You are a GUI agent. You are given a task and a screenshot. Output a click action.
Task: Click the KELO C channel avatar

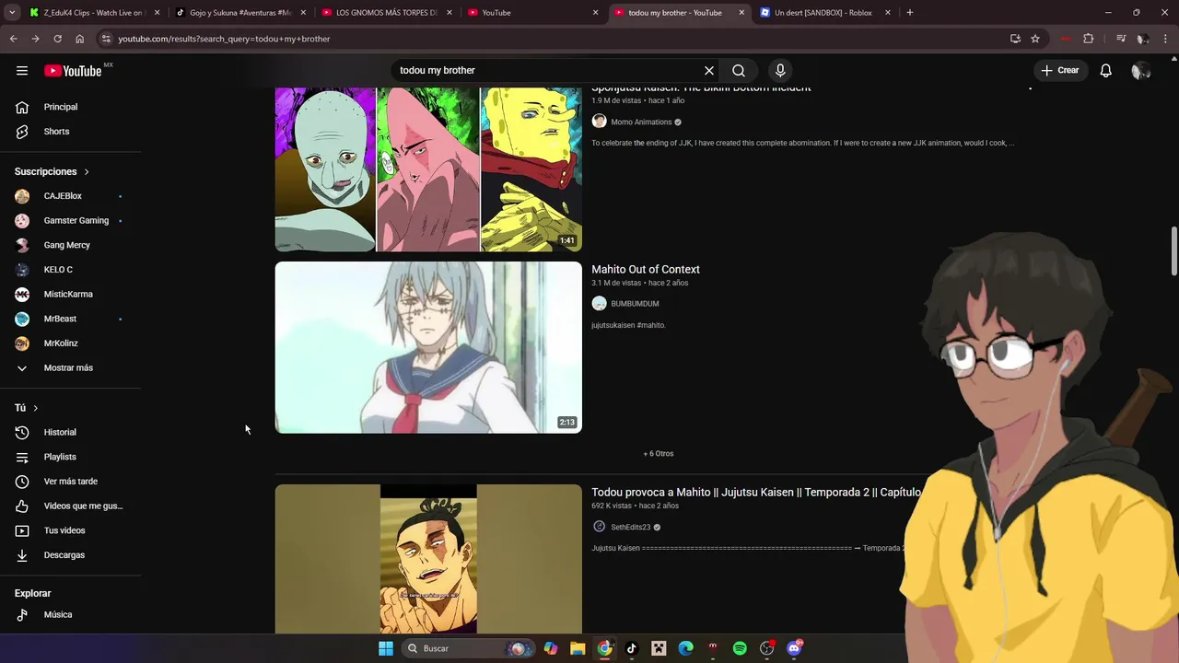tap(22, 270)
